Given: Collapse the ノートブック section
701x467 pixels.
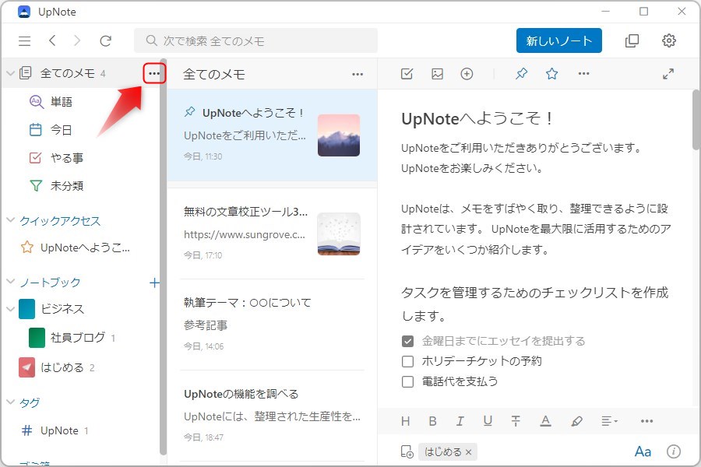Looking at the screenshot, I should click(11, 282).
